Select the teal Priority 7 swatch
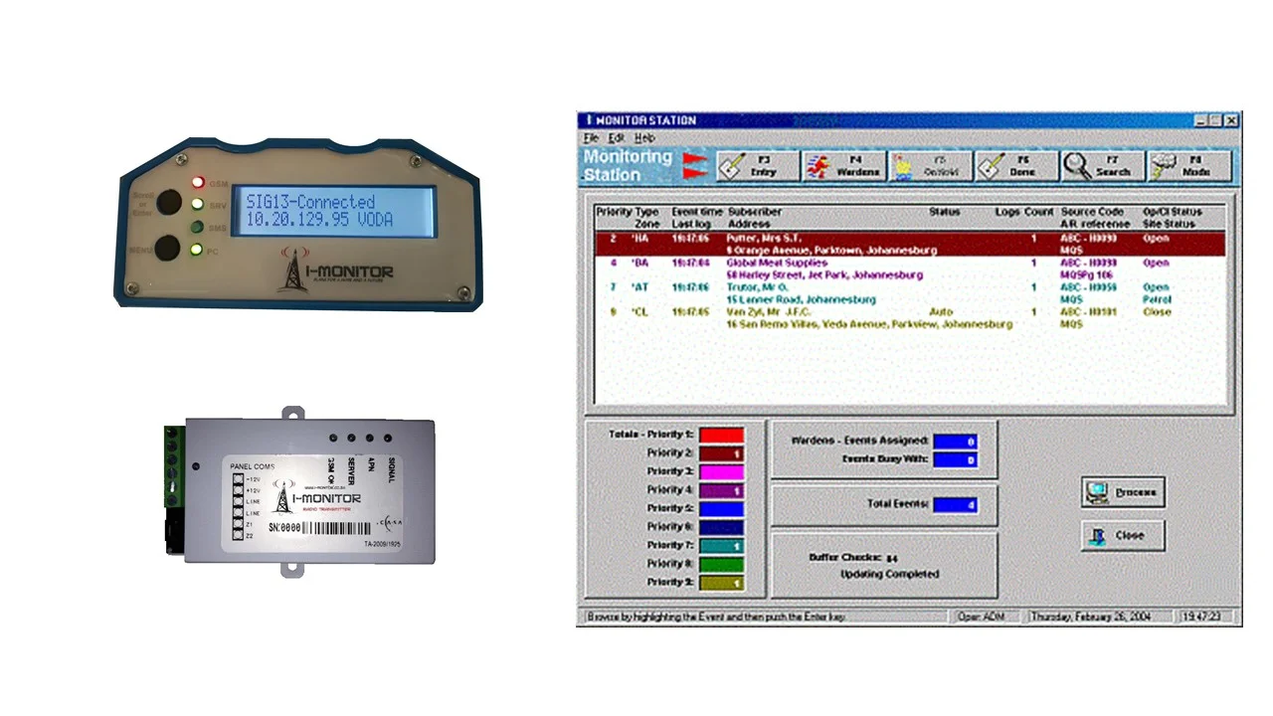1273x716 pixels. [x=721, y=545]
